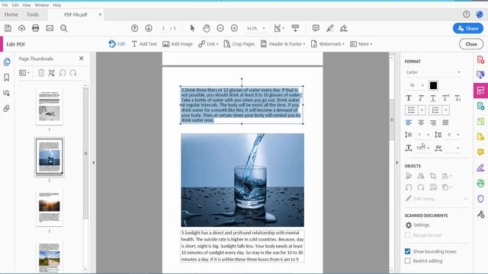The height and width of the screenshot is (274, 488).
Task: Close the Edit PDF toolbar
Action: [471, 44]
